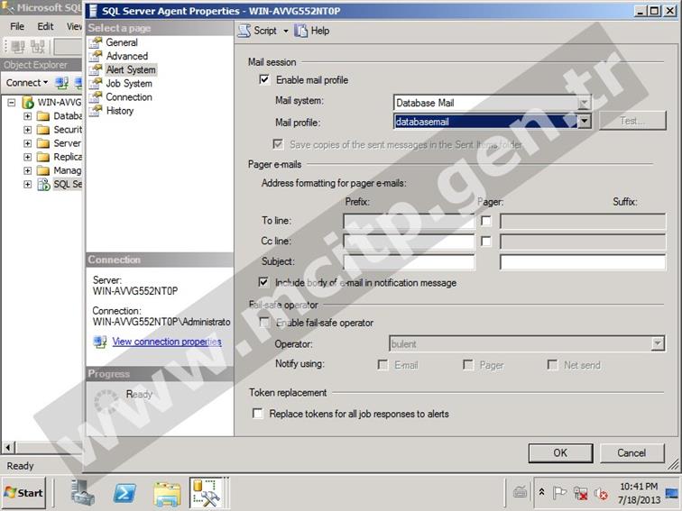This screenshot has height=511, width=682.
Task: Click the view connection properties icon
Action: [99, 342]
